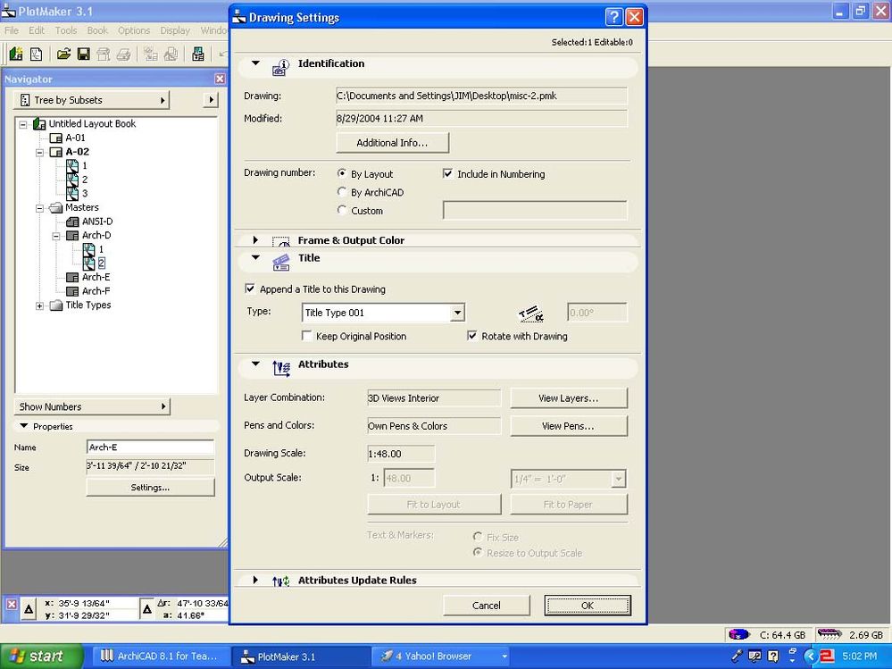The width and height of the screenshot is (892, 669).
Task: Click the New Layout Book toolbar icon
Action: tap(16, 54)
